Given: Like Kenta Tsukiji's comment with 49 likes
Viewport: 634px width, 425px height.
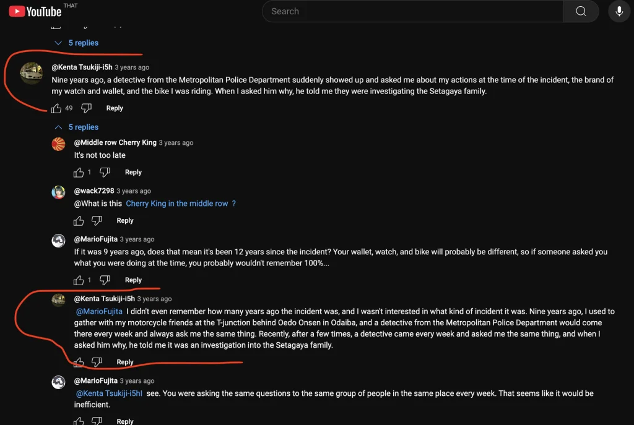Looking at the screenshot, I should tap(56, 108).
